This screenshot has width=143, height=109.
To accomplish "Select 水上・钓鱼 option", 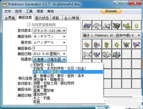I will point(68,98).
